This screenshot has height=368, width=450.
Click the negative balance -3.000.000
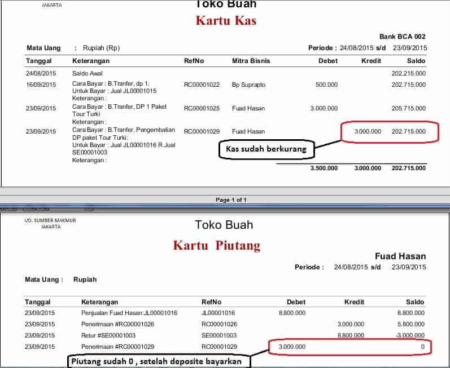(409, 335)
